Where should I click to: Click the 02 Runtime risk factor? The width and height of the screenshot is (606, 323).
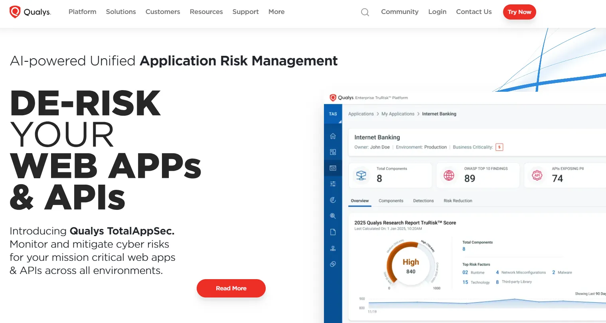pos(474,273)
